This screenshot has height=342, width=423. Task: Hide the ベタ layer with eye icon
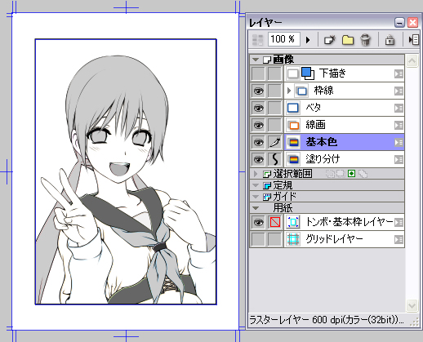258,108
